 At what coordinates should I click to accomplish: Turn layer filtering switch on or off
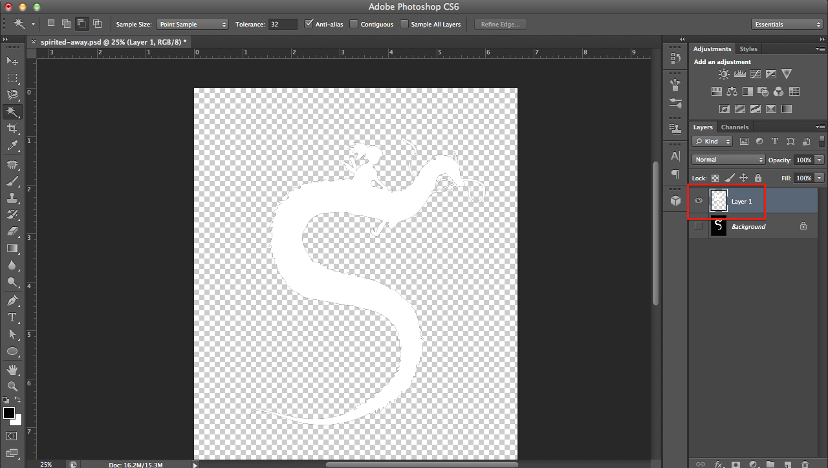point(822,141)
